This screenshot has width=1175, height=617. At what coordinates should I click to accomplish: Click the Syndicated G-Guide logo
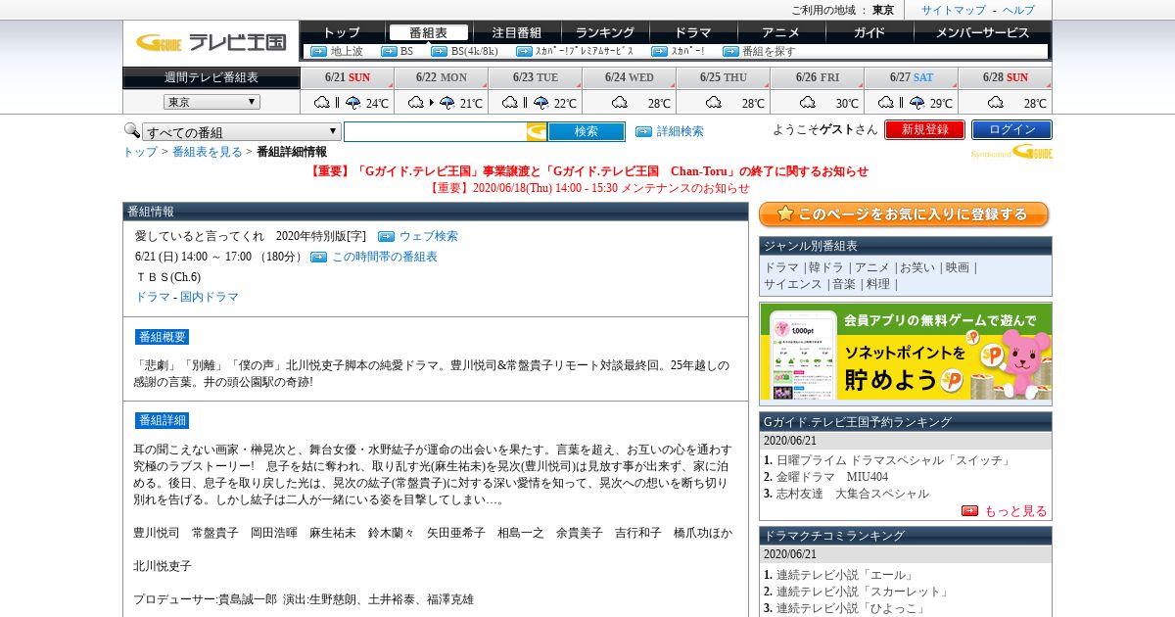click(1011, 152)
